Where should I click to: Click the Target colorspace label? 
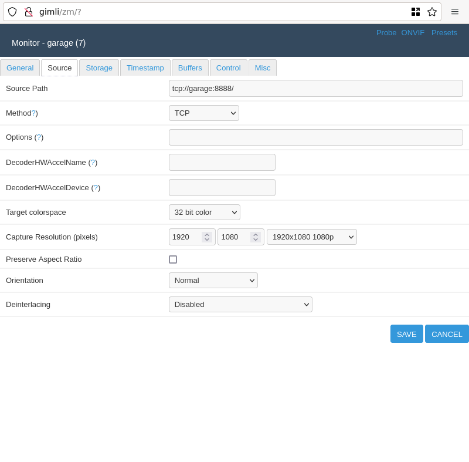36,213
